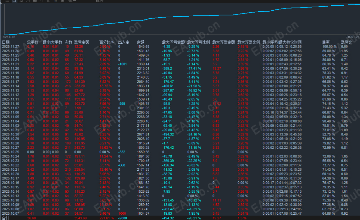Sort by the 次数 column header
This screenshot has height=220, width=360.
coord(69,42)
